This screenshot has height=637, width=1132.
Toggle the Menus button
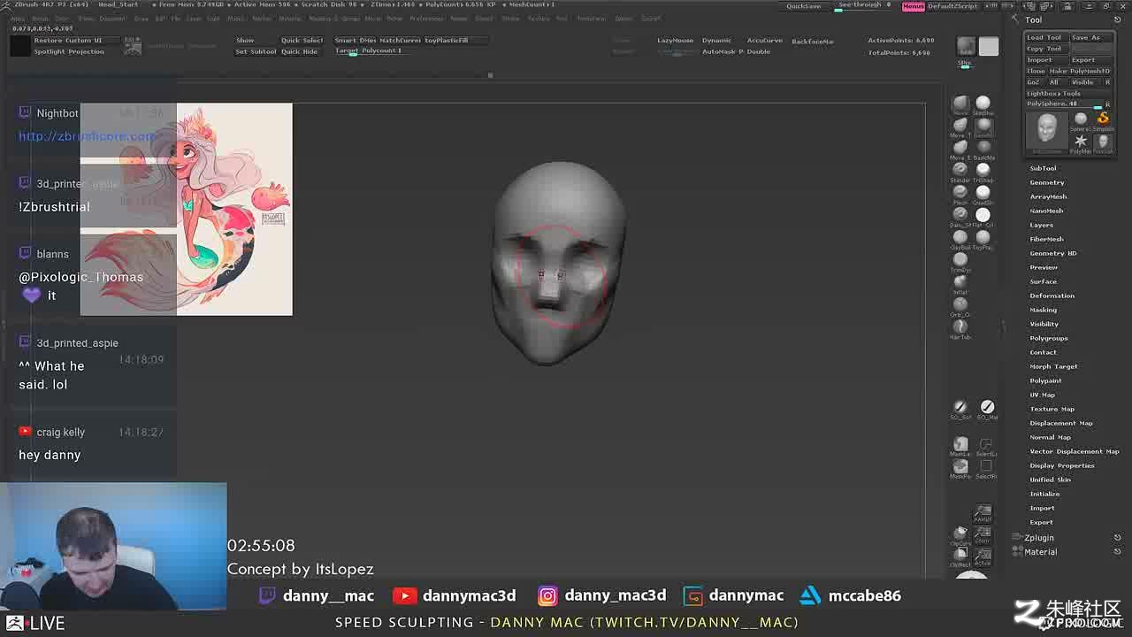tap(914, 6)
